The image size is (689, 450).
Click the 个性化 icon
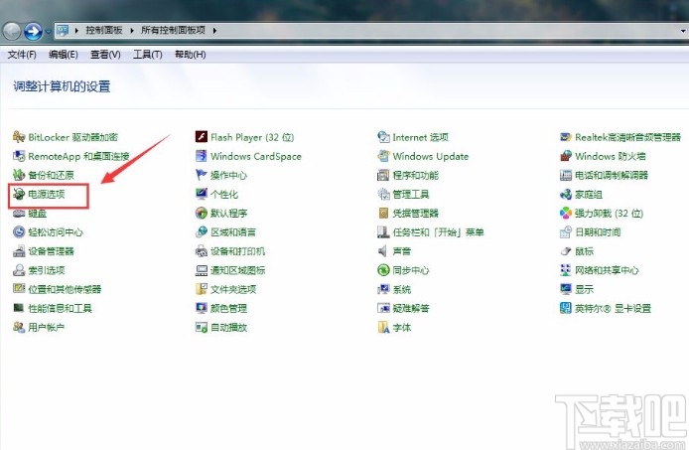[x=202, y=194]
